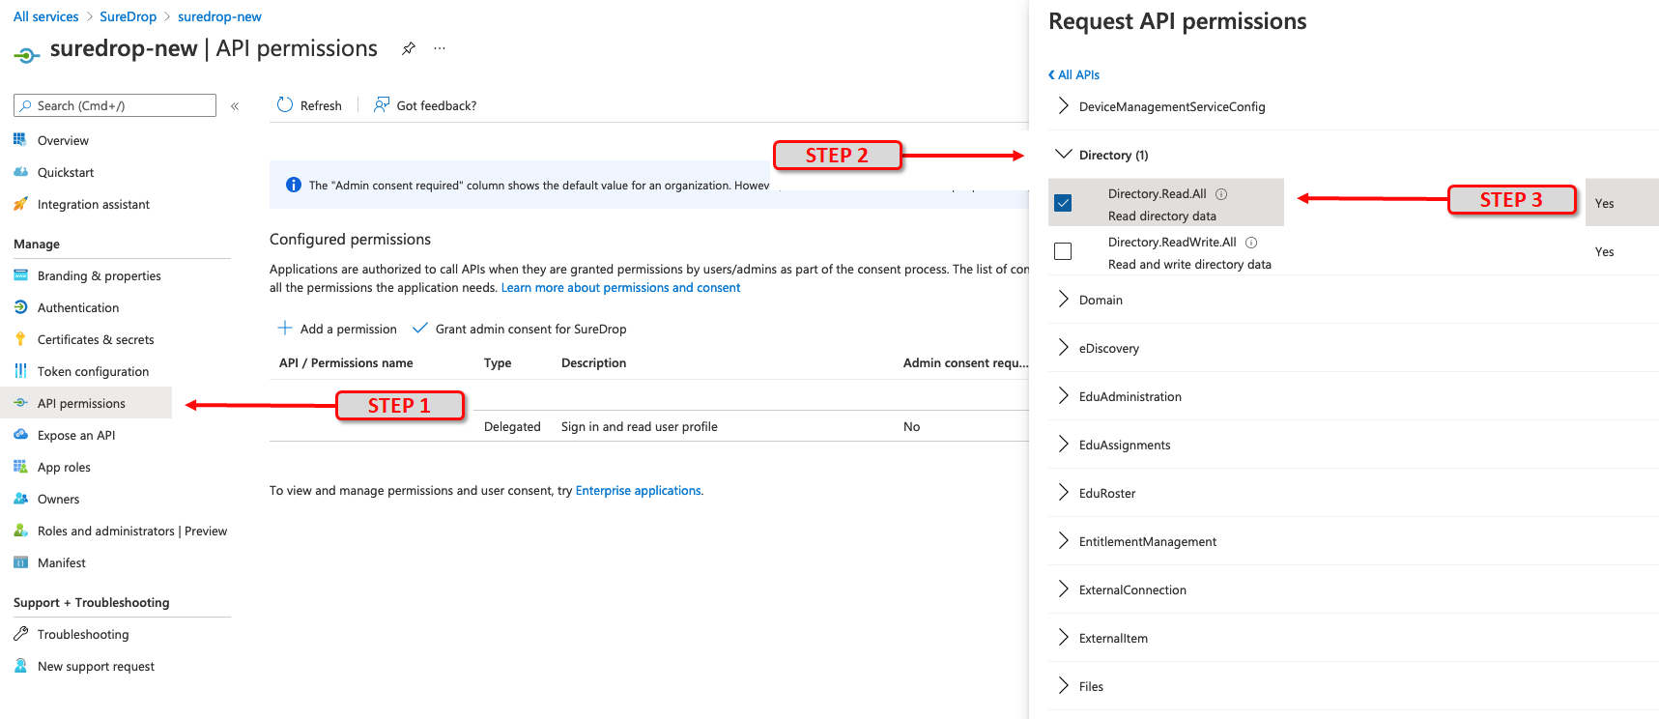Sort by API / Permissions name column
1659x719 pixels.
click(346, 363)
